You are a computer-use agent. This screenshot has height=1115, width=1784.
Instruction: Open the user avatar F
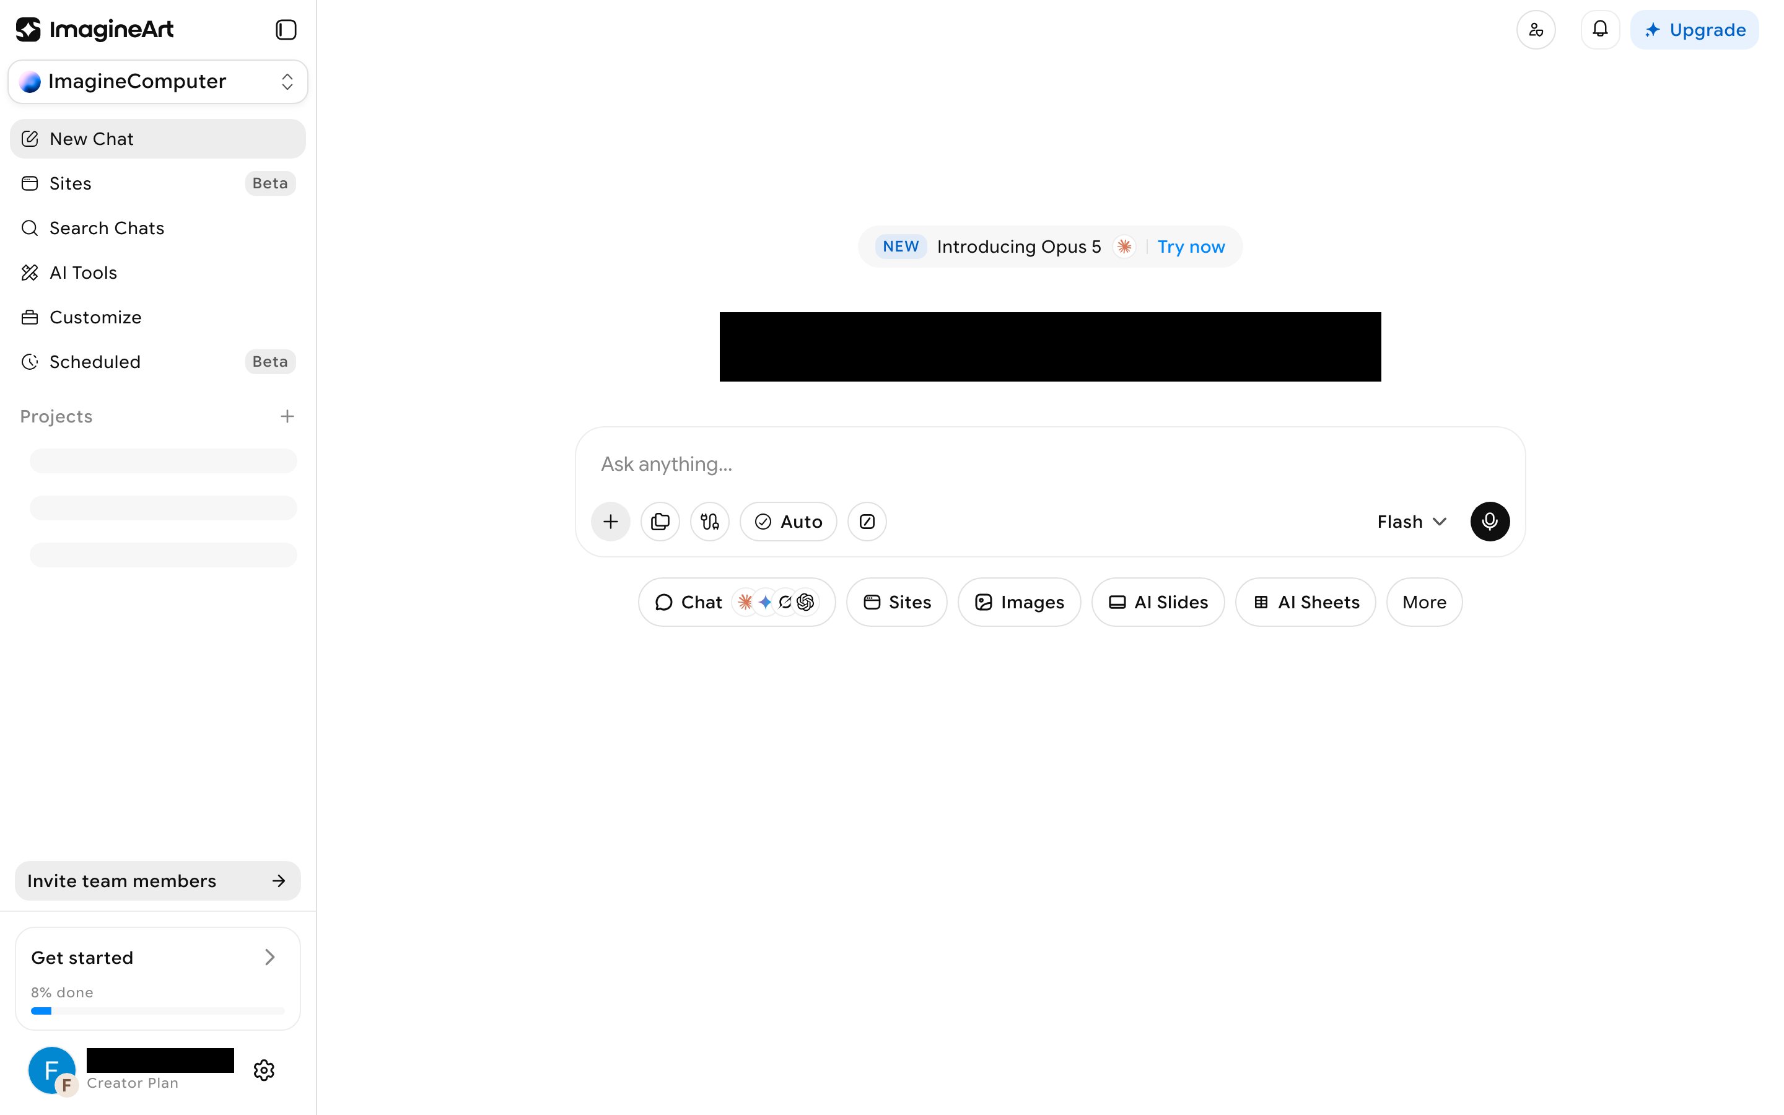pyautogui.click(x=51, y=1070)
